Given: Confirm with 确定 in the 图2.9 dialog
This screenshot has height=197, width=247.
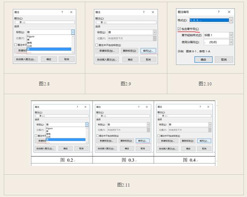Looking at the screenshot, I should coord(130,60).
